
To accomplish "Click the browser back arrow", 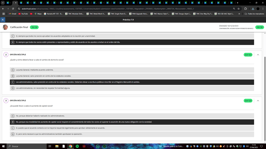I will point(3,9).
